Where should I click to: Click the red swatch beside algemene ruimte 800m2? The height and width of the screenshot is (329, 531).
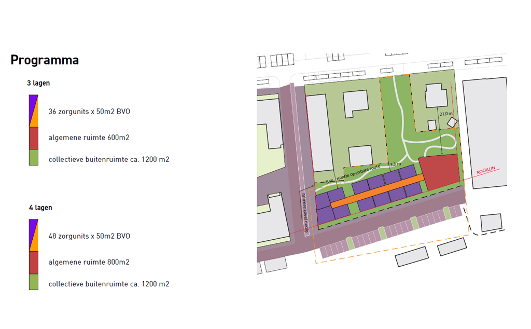coord(33,262)
